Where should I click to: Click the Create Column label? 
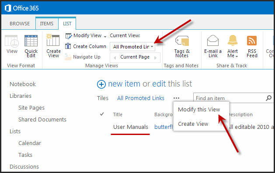click(90, 46)
